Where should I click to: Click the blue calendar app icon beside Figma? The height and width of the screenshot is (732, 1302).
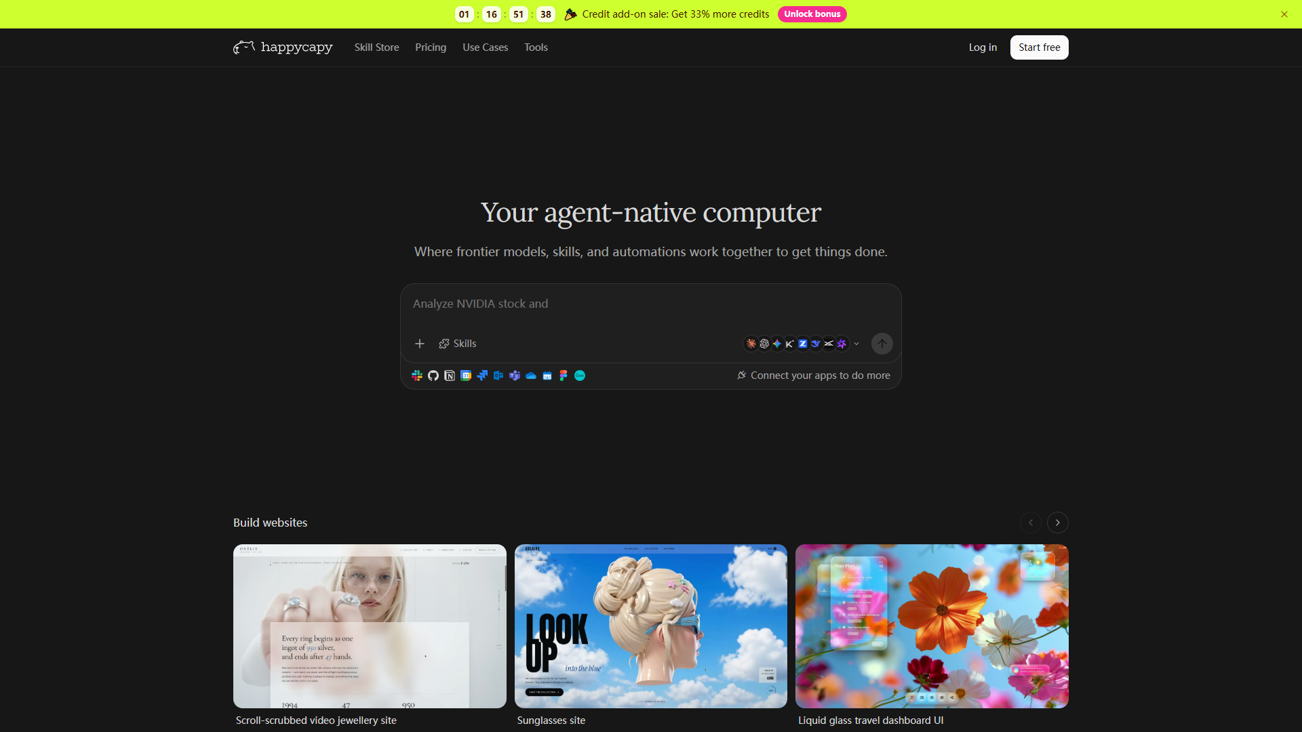tap(547, 375)
